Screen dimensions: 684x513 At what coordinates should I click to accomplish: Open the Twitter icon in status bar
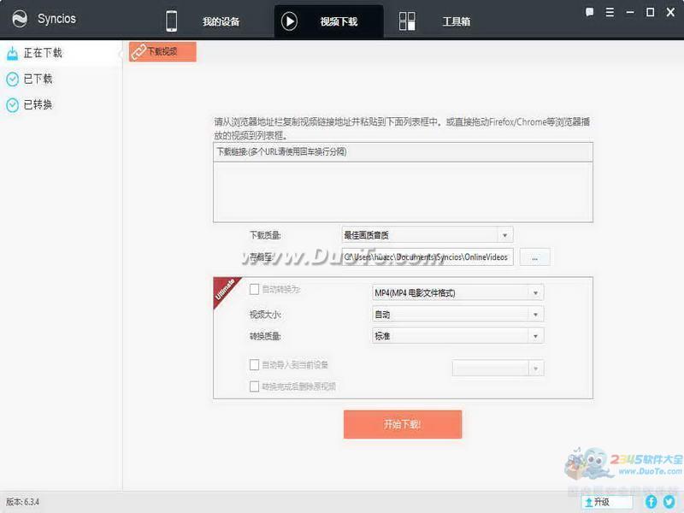669,502
